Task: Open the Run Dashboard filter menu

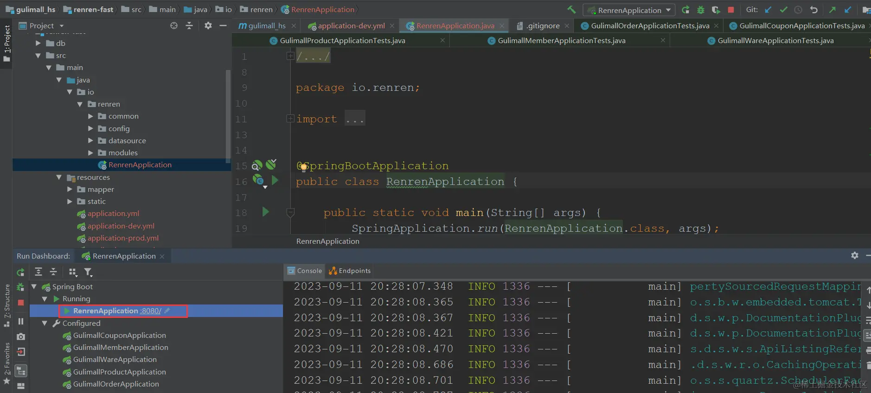Action: (88, 272)
